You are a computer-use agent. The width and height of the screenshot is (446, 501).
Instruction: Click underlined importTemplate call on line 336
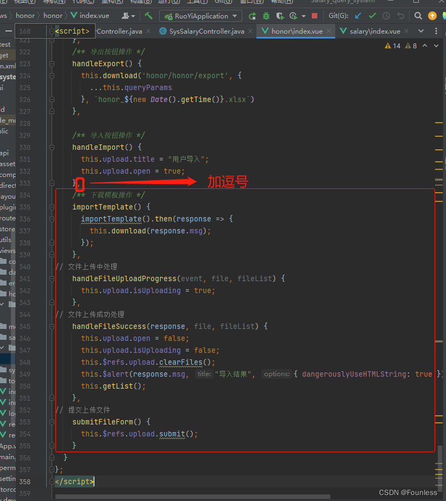click(x=111, y=219)
